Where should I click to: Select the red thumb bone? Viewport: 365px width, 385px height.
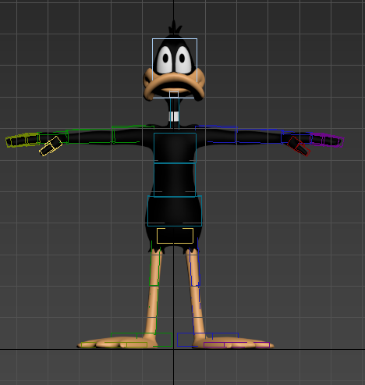tap(299, 146)
